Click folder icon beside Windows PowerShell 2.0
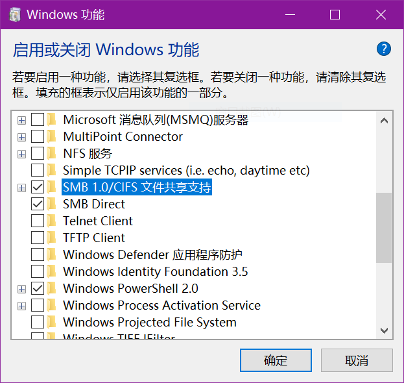Screen dimensions: 404x383 52,288
